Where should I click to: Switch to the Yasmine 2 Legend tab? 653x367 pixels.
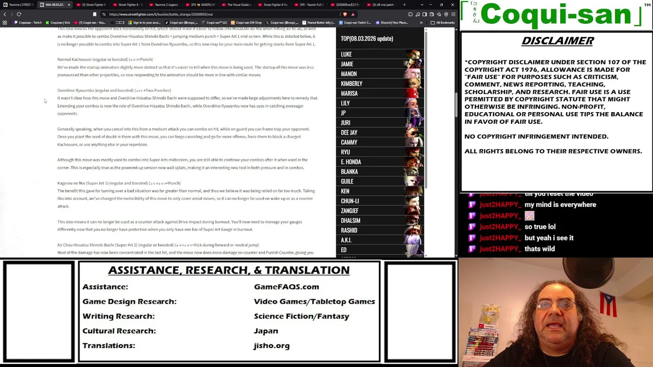(x=163, y=5)
